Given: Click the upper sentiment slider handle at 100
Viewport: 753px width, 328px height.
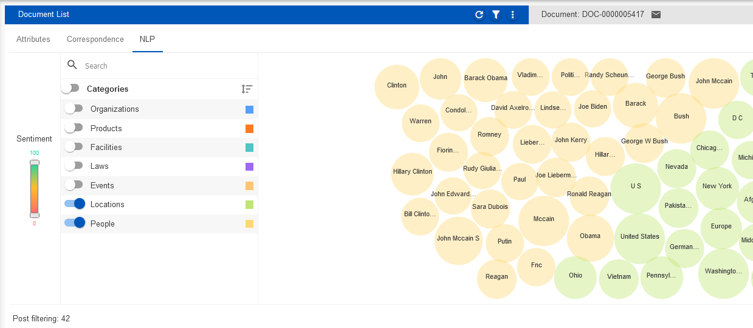Looking at the screenshot, I should pyautogui.click(x=35, y=163).
